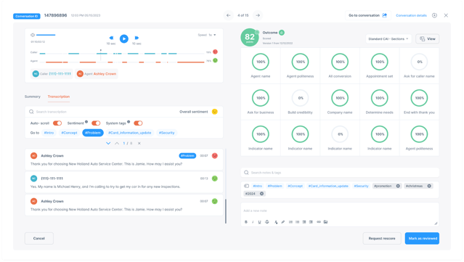
Task: Skip forward 10 seconds
Action: pyautogui.click(x=137, y=38)
